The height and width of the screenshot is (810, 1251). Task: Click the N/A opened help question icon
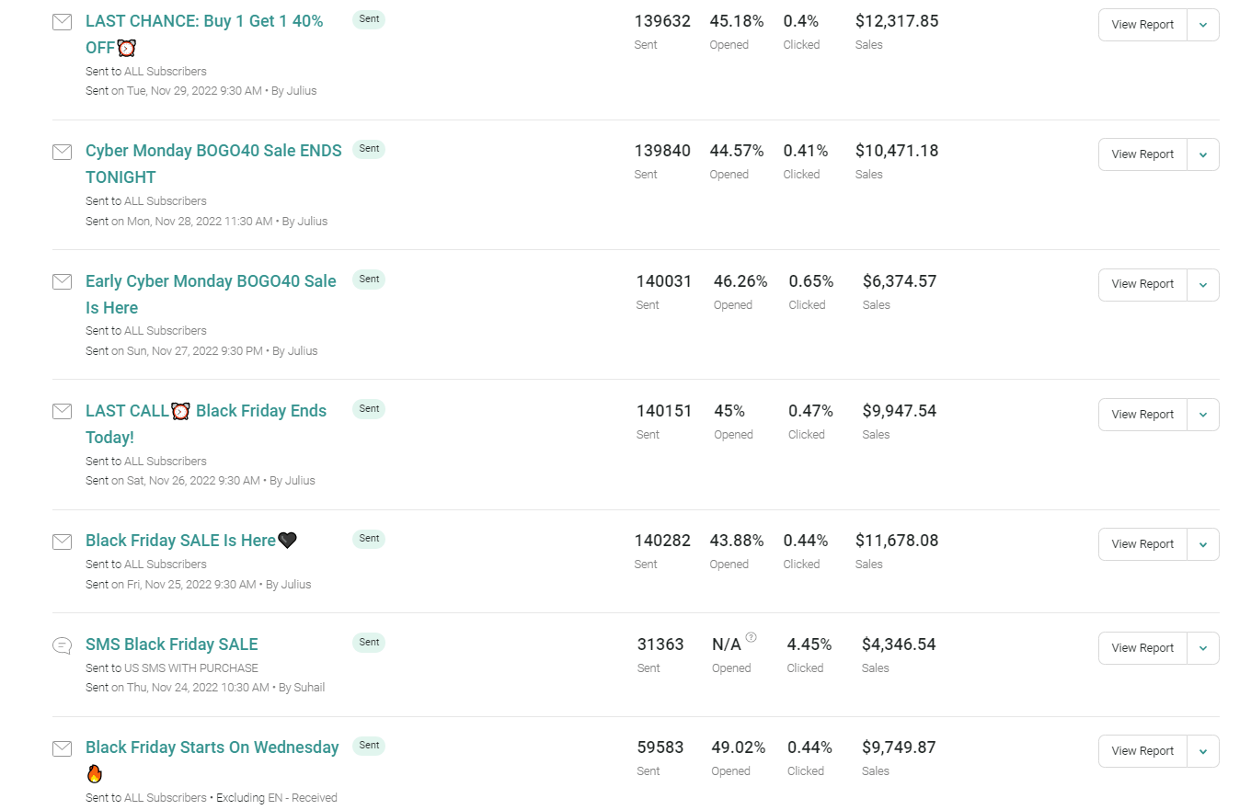pos(752,636)
